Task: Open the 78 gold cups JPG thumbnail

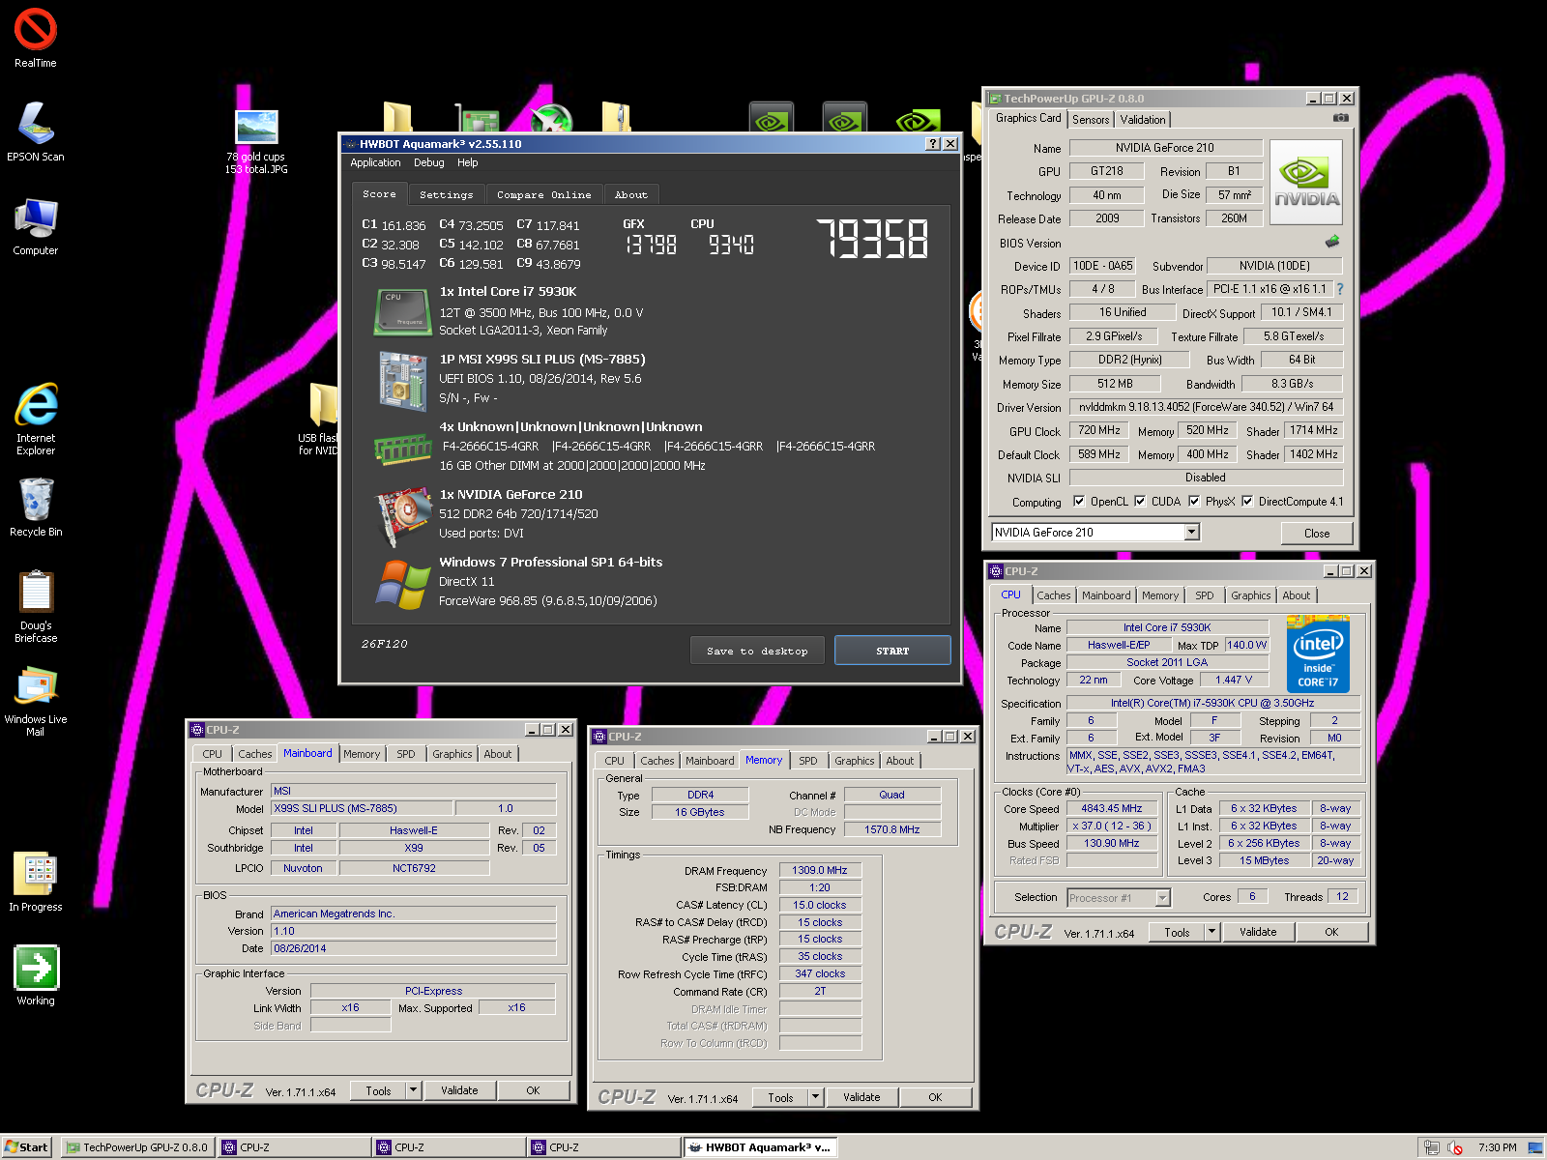Action: (256, 141)
